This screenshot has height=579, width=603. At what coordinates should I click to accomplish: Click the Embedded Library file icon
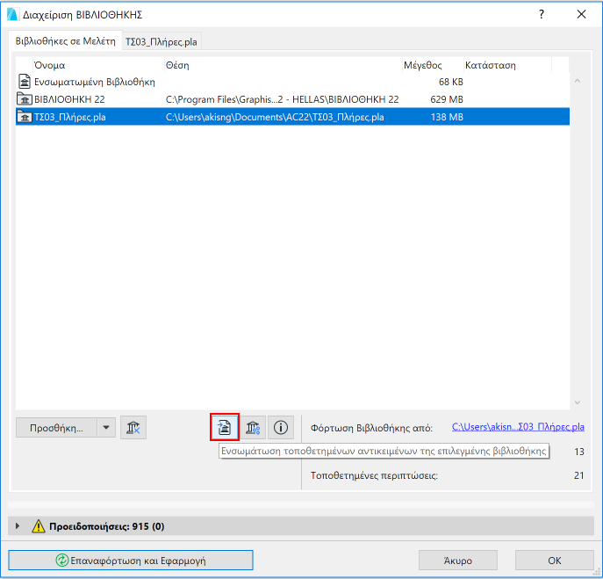[25, 82]
